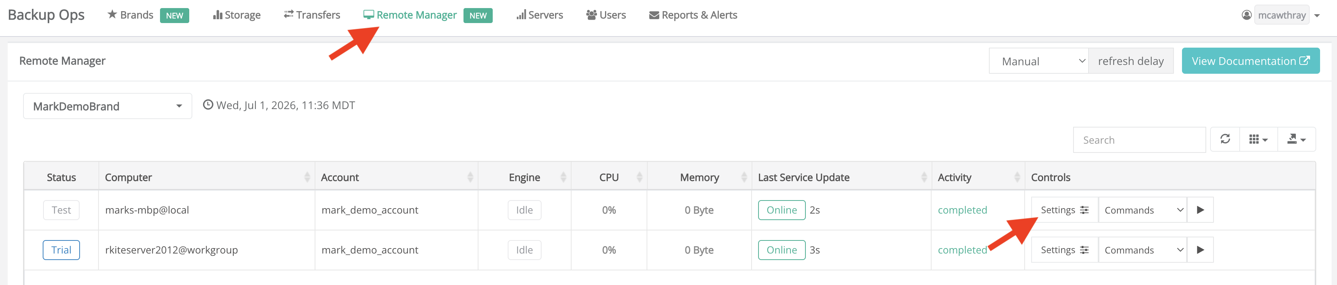Run command for rkiteserver2012@workgroup with play icon
Image resolution: width=1337 pixels, height=285 pixels.
1200,250
